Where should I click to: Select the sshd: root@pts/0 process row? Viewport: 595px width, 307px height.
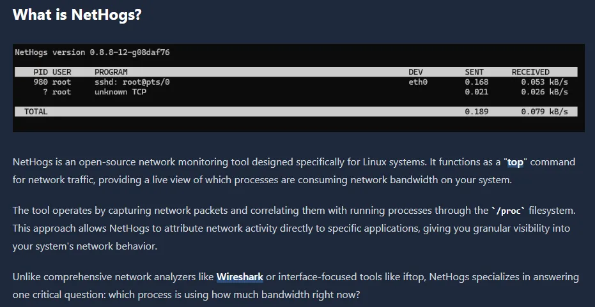[132, 82]
